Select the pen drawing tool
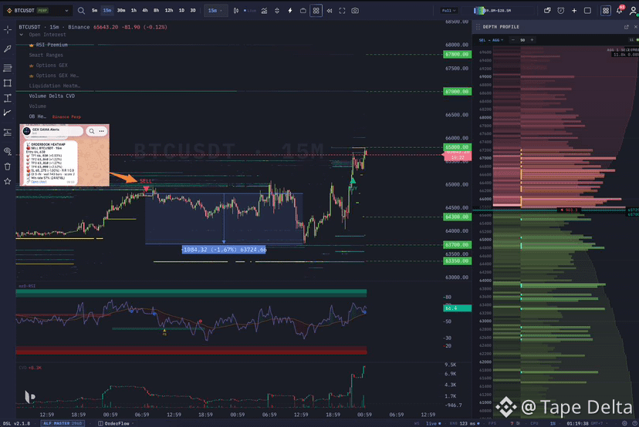639x427 pixels. click(8, 49)
